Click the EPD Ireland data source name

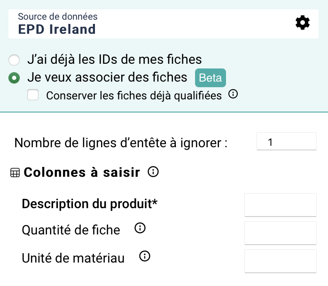pos(57,29)
